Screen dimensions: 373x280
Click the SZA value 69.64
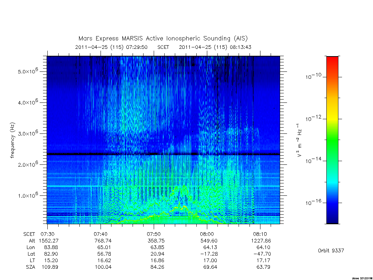[210, 267]
